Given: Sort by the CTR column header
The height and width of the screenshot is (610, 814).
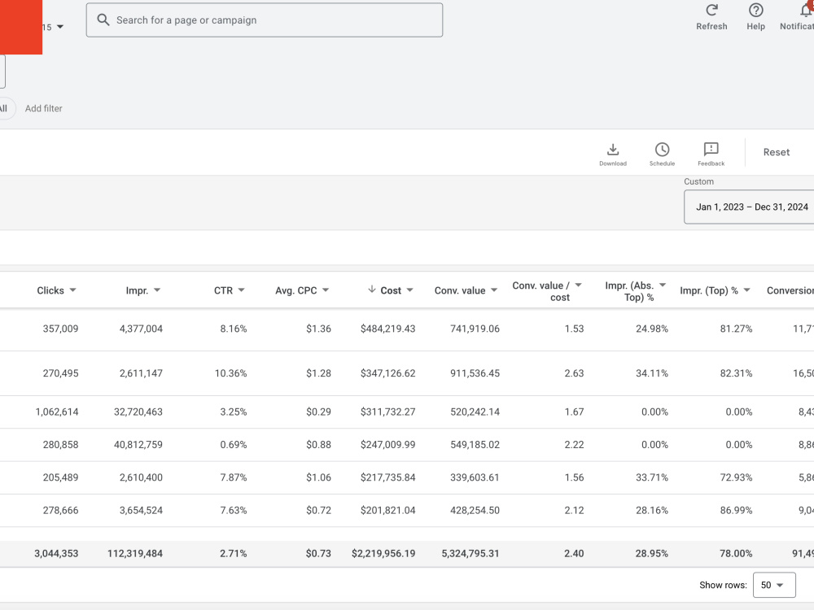Looking at the screenshot, I should pyautogui.click(x=223, y=290).
